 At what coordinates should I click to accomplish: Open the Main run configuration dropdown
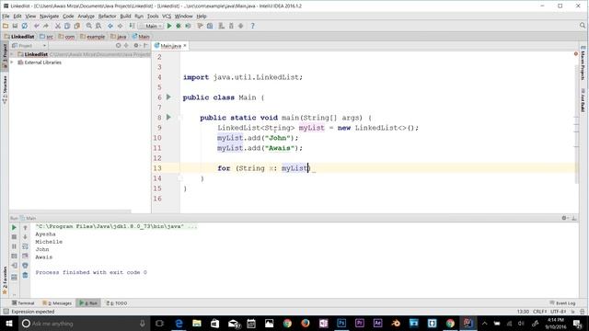pos(151,26)
